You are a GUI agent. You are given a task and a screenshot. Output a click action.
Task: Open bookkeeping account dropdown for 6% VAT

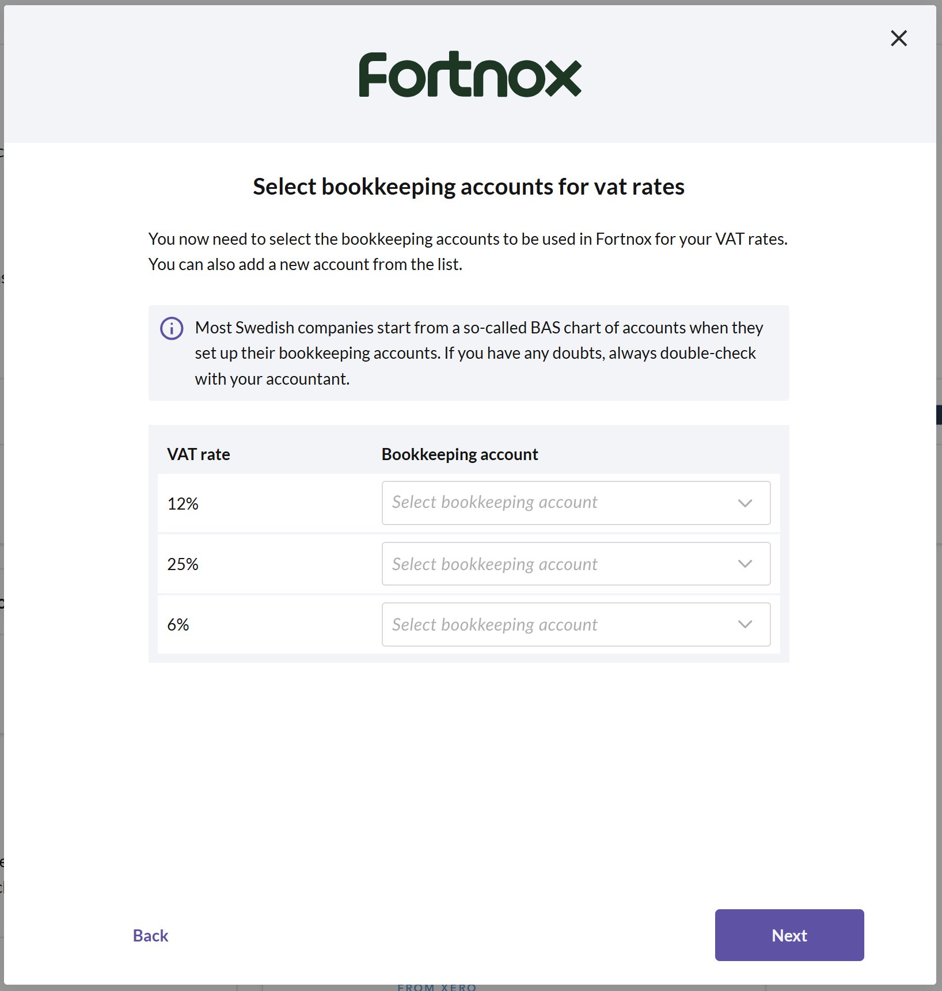(576, 624)
